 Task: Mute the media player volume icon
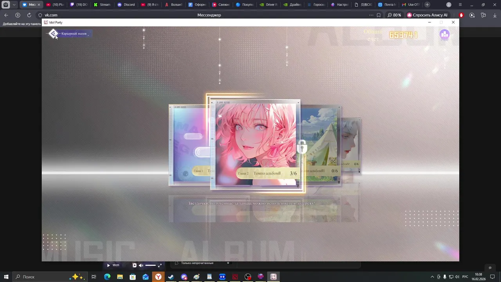(141, 265)
